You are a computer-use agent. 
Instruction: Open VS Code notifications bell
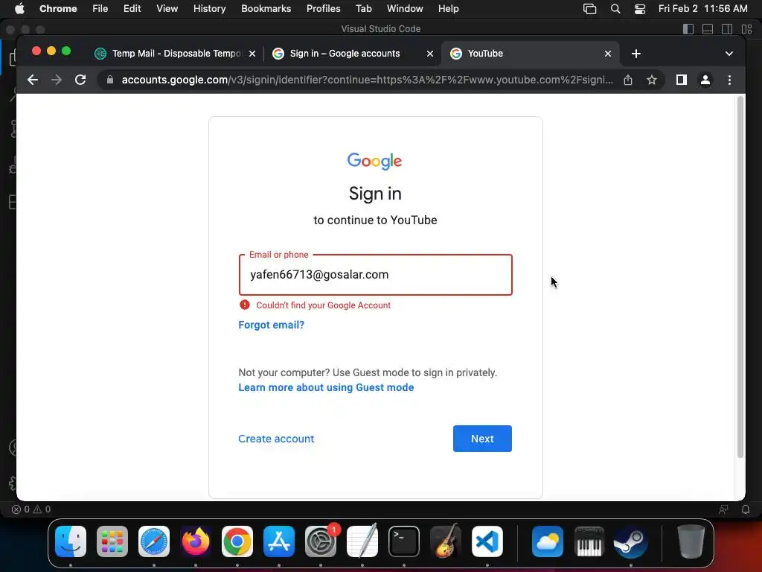tap(746, 509)
